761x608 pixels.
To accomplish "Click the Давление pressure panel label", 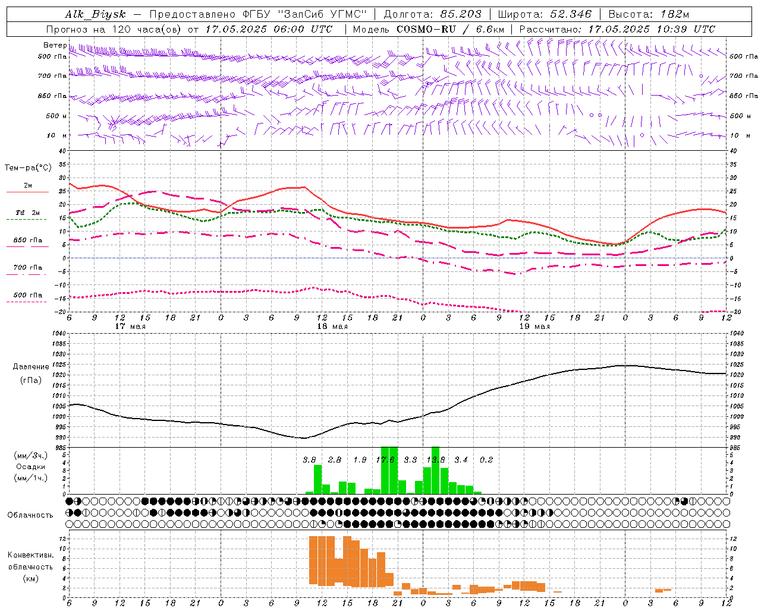I will coord(31,367).
